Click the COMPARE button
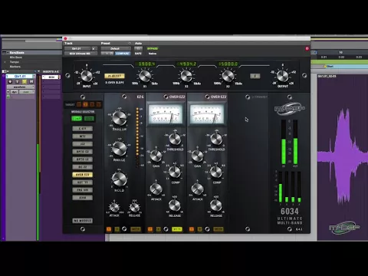 (123, 54)
